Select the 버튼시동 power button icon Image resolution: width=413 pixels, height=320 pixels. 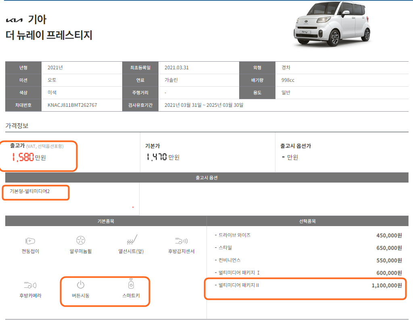pyautogui.click(x=81, y=285)
